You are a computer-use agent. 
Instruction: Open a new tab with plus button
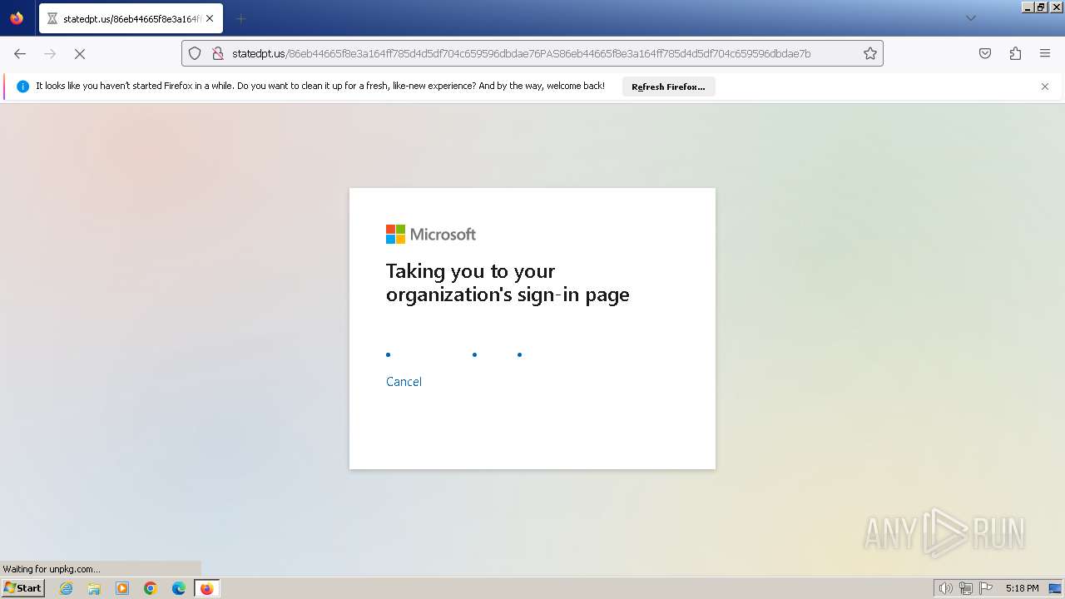(x=240, y=18)
